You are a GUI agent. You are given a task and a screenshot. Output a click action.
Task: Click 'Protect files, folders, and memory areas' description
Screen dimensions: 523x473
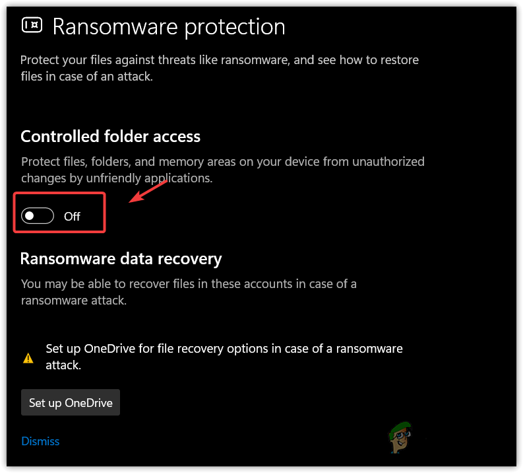click(x=223, y=161)
